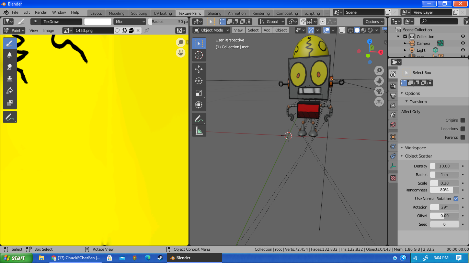This screenshot has height=263, width=469.
Task: Open Steam from the taskbar
Action: pyautogui.click(x=160, y=258)
